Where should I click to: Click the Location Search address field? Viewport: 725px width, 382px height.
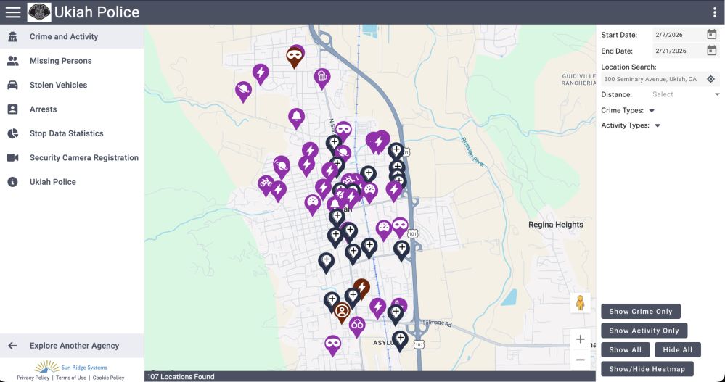point(650,79)
